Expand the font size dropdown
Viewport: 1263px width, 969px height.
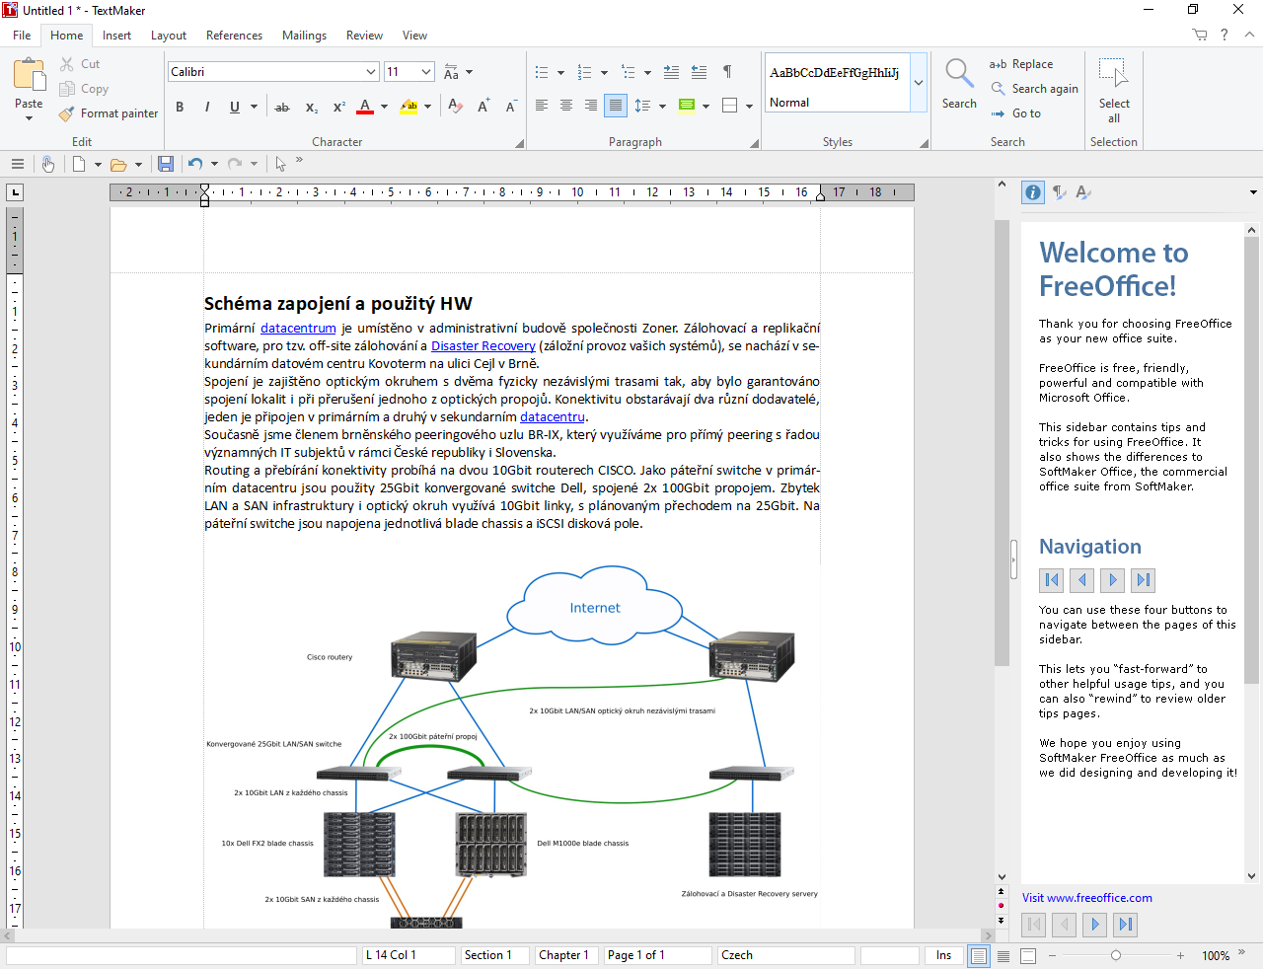[426, 72]
